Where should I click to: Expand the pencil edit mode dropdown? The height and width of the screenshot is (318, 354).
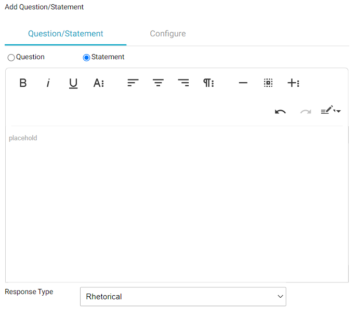pos(331,111)
